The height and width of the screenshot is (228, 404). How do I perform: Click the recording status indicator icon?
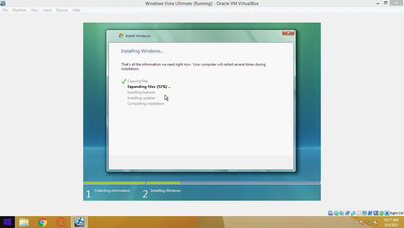370,213
